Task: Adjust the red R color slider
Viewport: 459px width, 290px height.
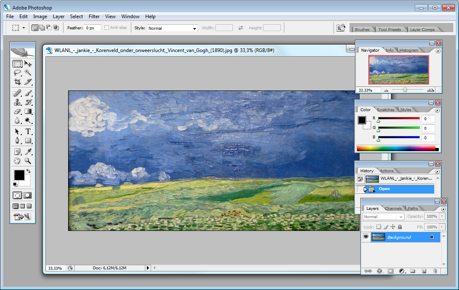Action: pyautogui.click(x=379, y=121)
